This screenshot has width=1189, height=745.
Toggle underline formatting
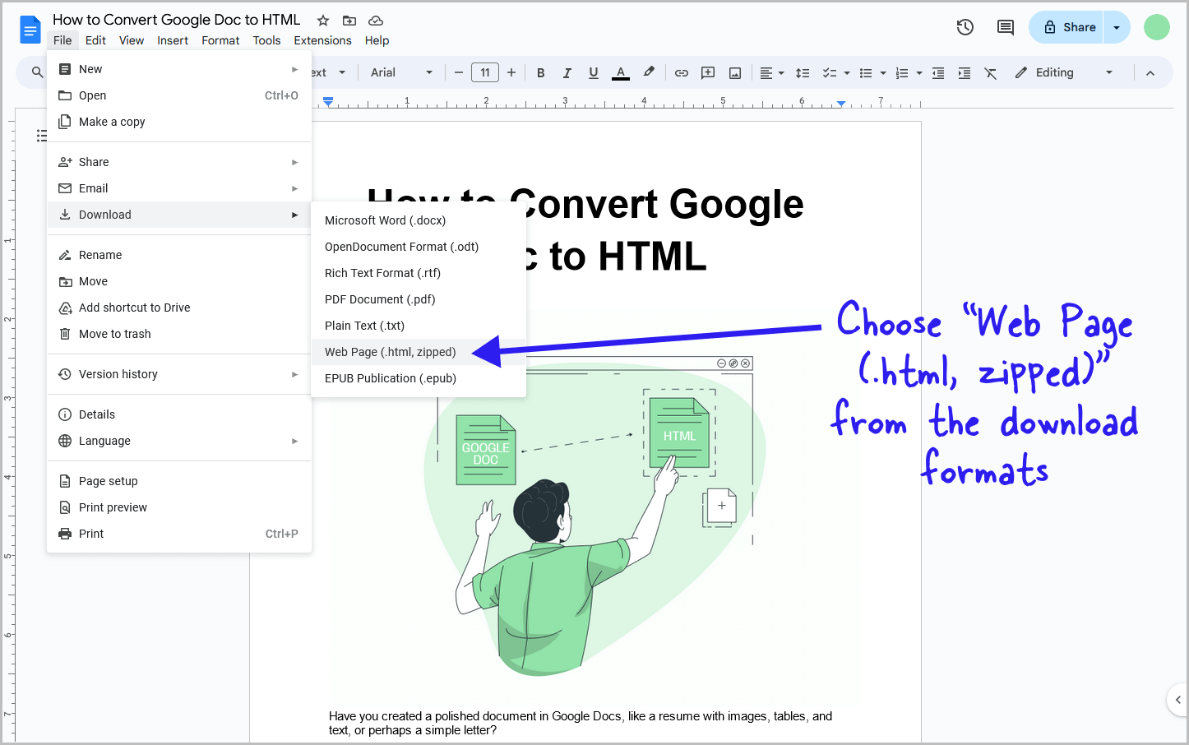pos(594,72)
